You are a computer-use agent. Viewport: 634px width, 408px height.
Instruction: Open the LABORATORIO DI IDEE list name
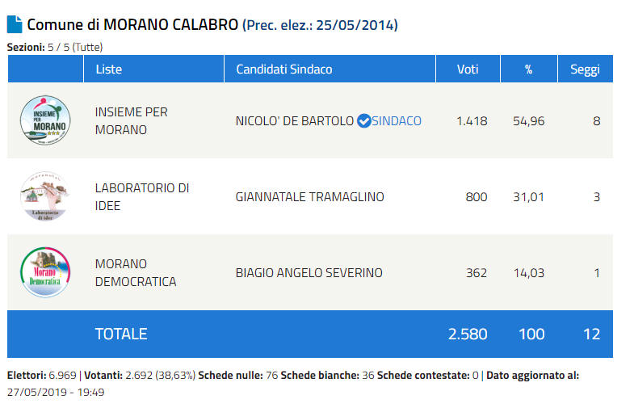point(141,196)
